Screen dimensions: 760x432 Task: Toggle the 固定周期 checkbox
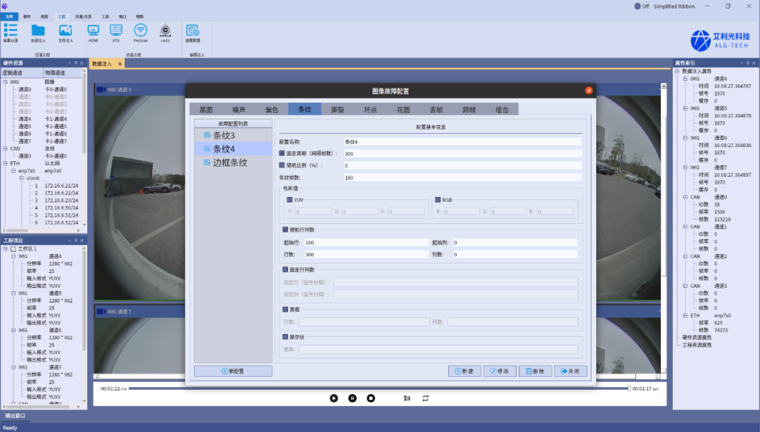point(282,153)
